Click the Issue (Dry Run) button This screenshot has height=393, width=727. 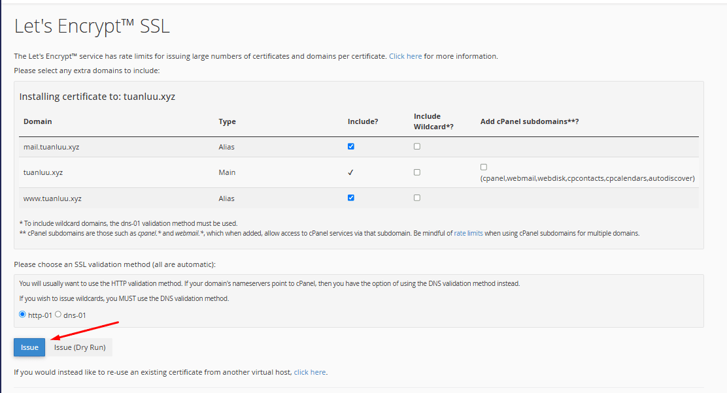pyautogui.click(x=80, y=347)
